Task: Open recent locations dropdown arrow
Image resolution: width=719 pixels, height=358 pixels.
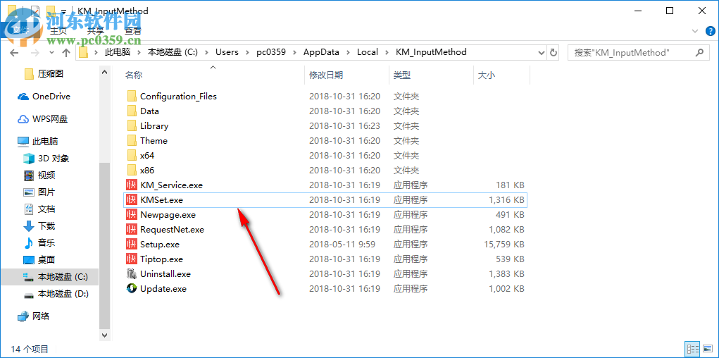Action: coord(51,52)
